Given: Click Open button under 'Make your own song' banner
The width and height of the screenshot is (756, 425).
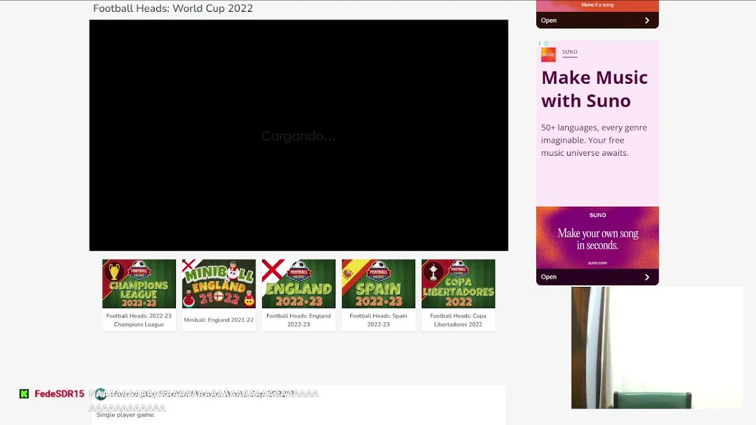Looking at the screenshot, I should [549, 277].
